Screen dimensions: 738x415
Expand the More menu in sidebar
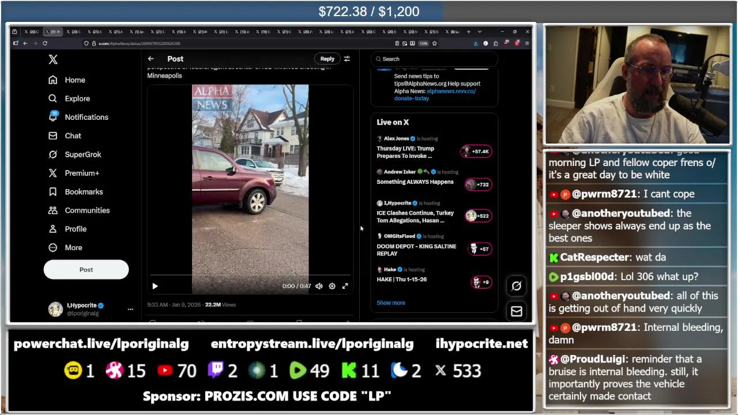point(66,247)
